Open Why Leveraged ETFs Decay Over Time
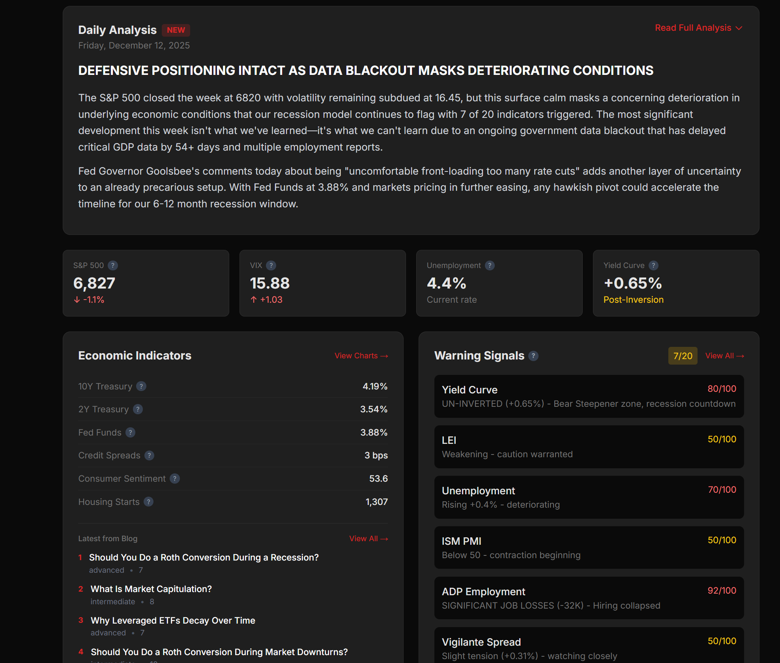 pyautogui.click(x=173, y=620)
